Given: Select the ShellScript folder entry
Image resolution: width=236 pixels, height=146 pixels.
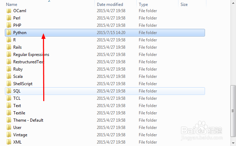Looking at the screenshot, I should (105, 84).
